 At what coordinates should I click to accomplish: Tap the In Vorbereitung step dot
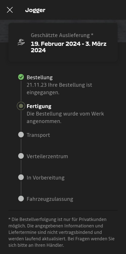coord(21,177)
